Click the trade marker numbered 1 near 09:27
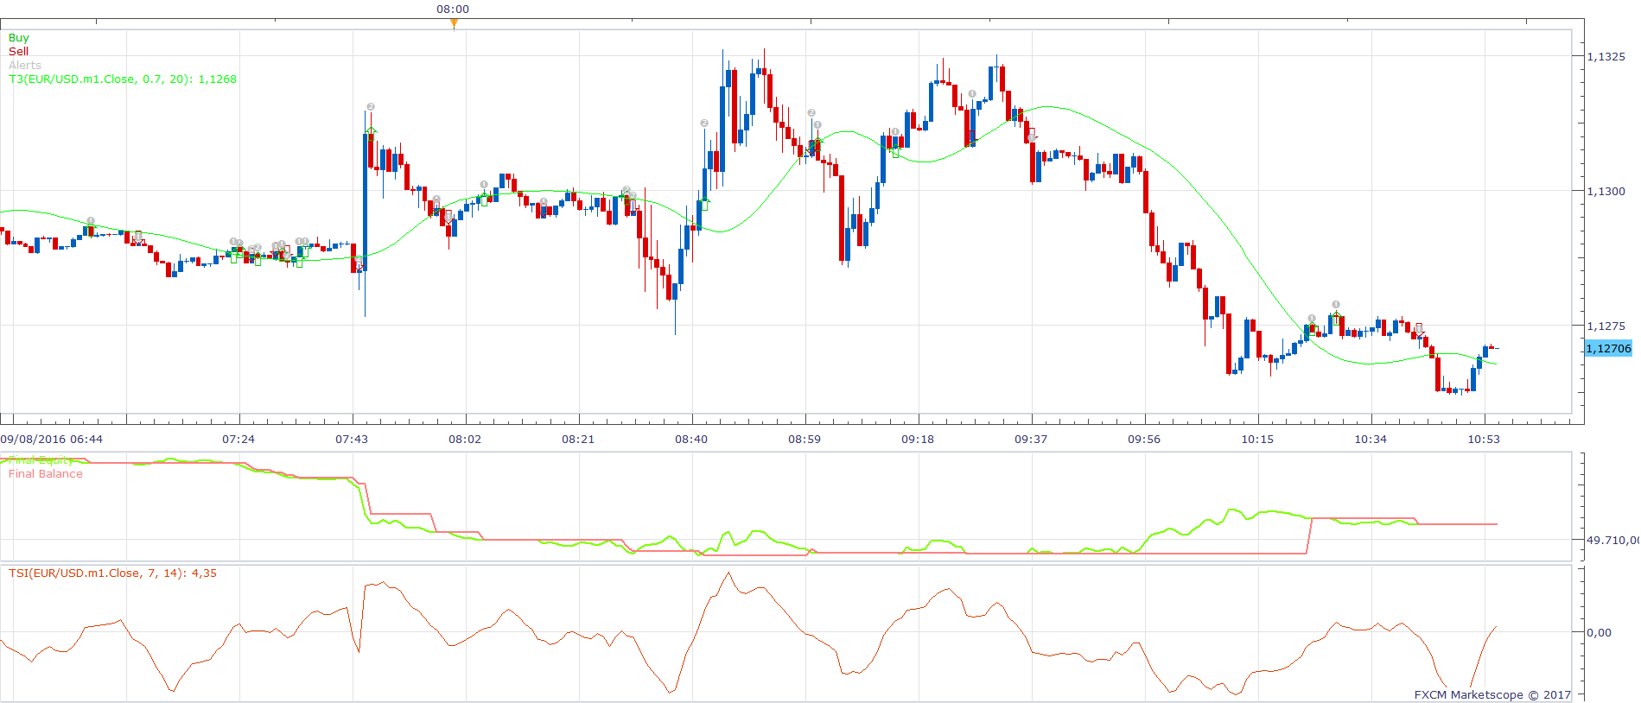 pyautogui.click(x=972, y=94)
